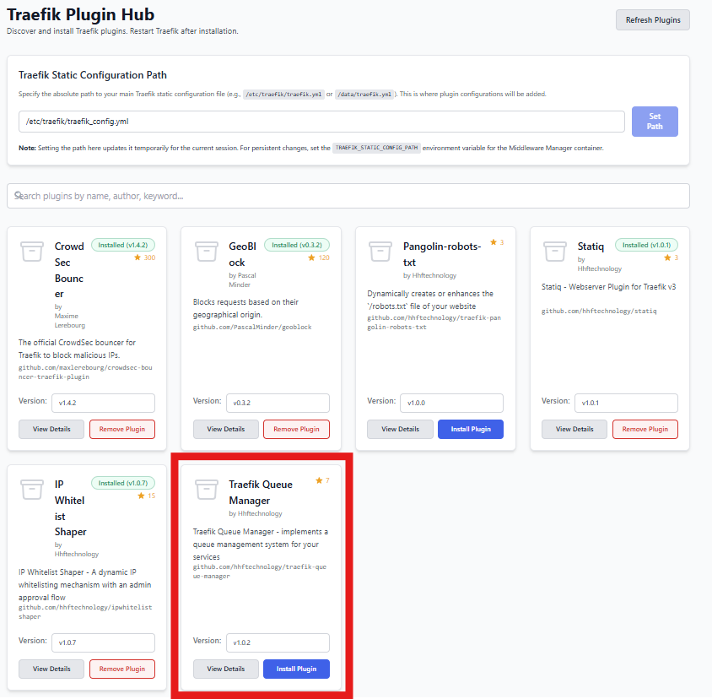This screenshot has height=699, width=712.
Task: Edit the Pangolin-robots-txt version field v1.0.0
Action: 452,404
